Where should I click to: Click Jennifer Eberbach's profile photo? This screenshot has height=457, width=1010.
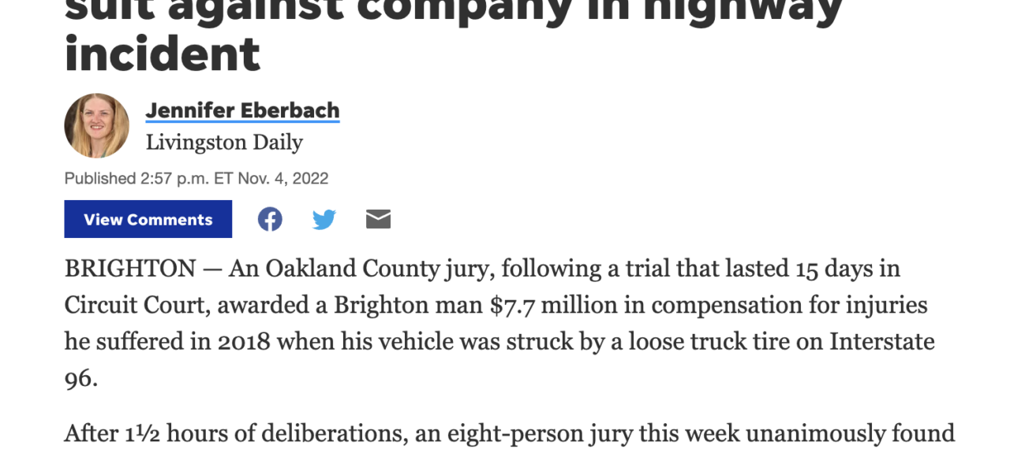[x=97, y=126]
